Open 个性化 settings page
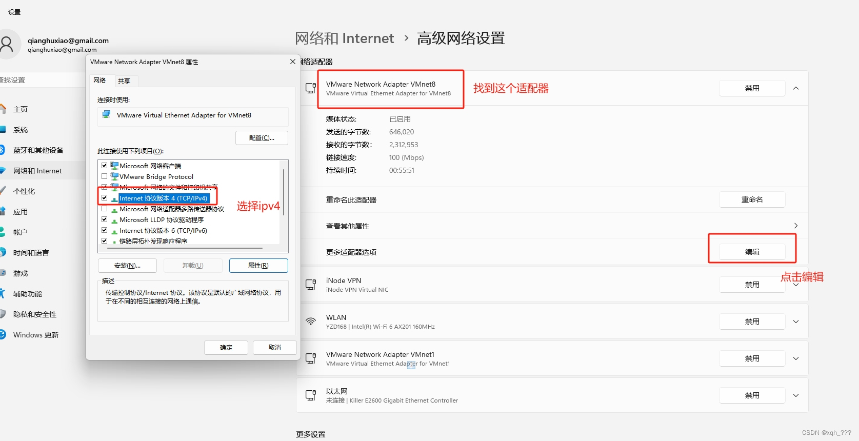The image size is (859, 441). click(24, 191)
